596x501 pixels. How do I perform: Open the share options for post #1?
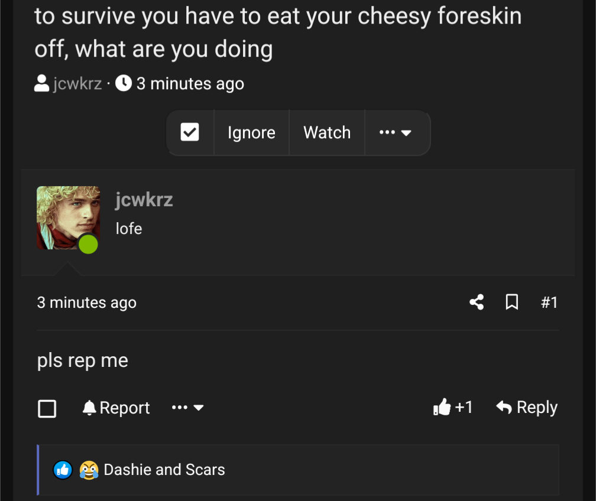[477, 302]
